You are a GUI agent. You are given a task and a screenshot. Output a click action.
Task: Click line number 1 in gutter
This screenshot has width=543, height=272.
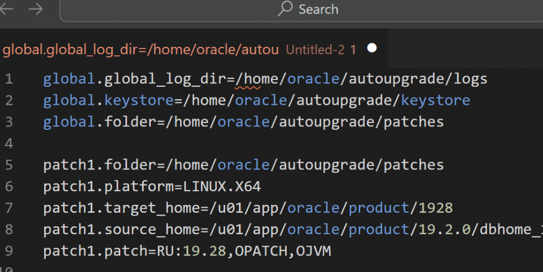pyautogui.click(x=8, y=79)
